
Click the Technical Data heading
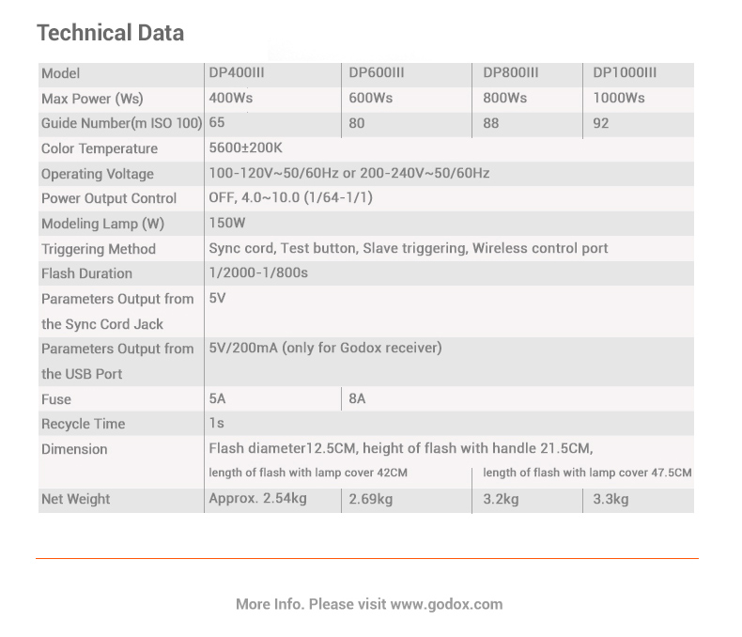(x=110, y=33)
